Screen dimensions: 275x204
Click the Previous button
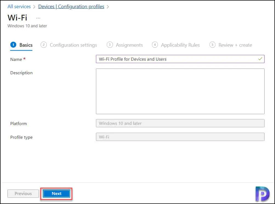click(23, 194)
